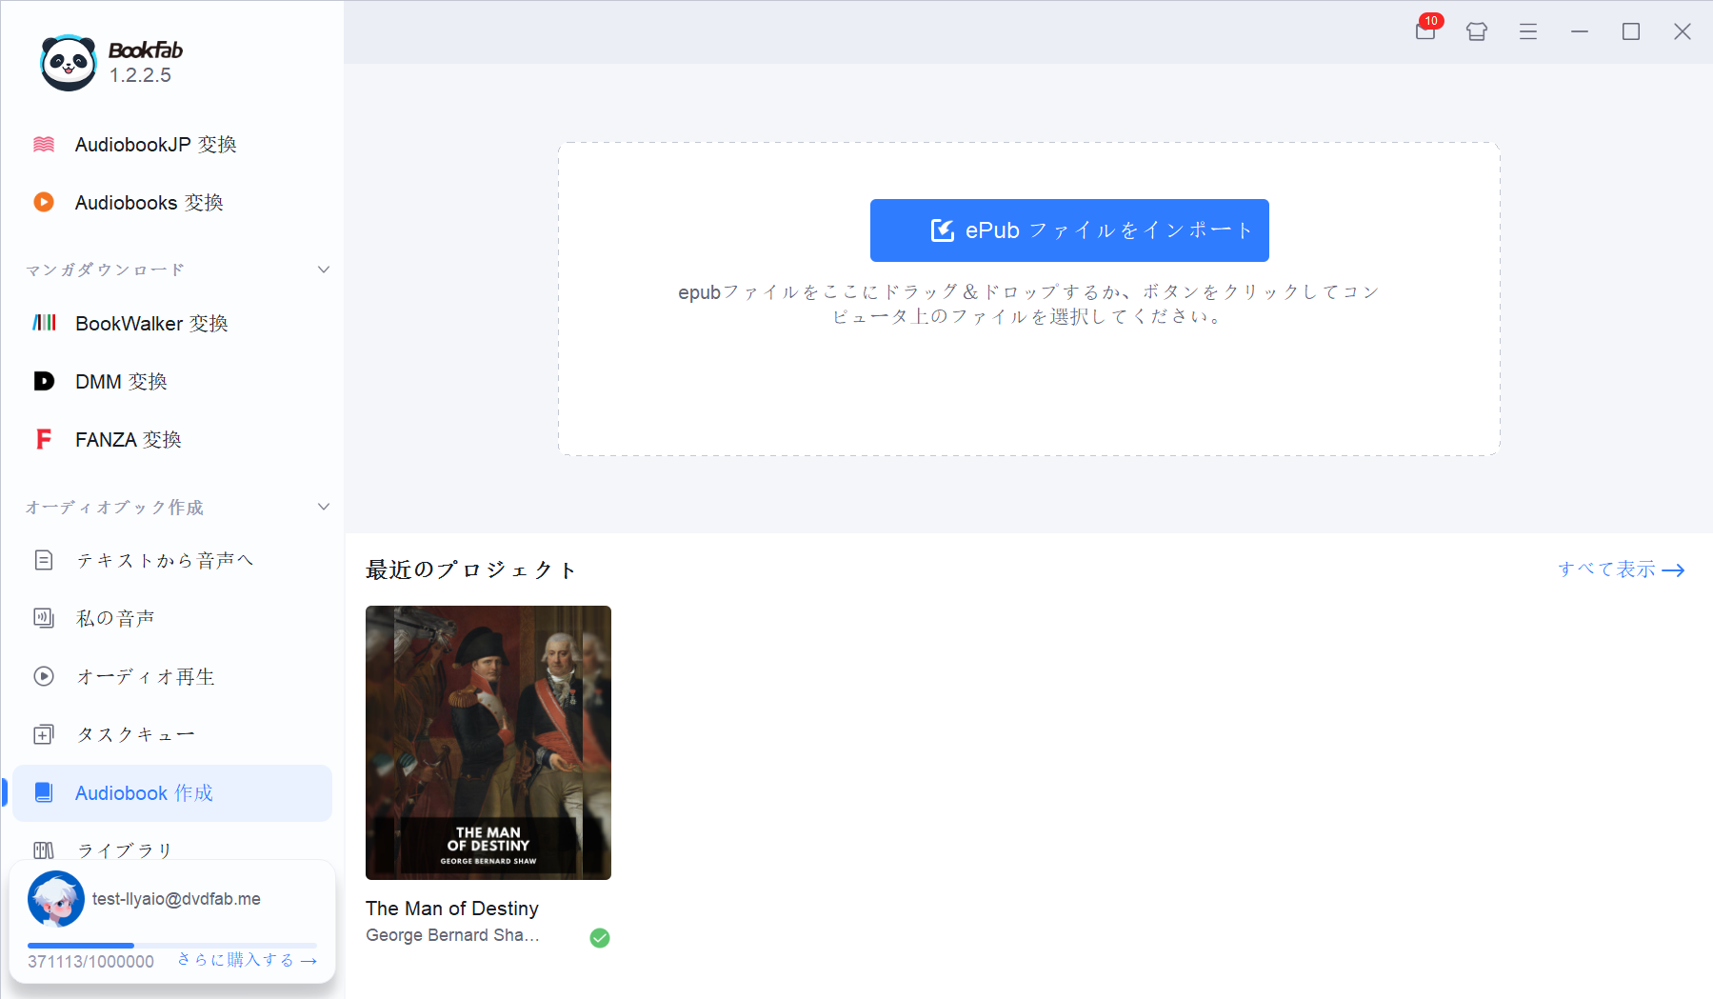Image resolution: width=1713 pixels, height=999 pixels.
Task: Open AudiobookJP 変換 from the sidebar
Action: (x=155, y=144)
